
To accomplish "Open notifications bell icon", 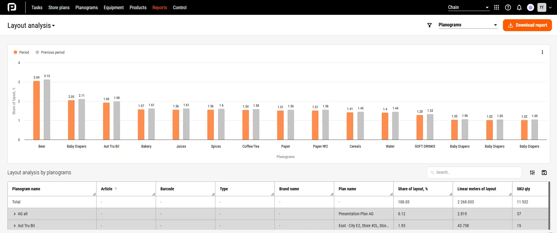I will click(x=519, y=8).
